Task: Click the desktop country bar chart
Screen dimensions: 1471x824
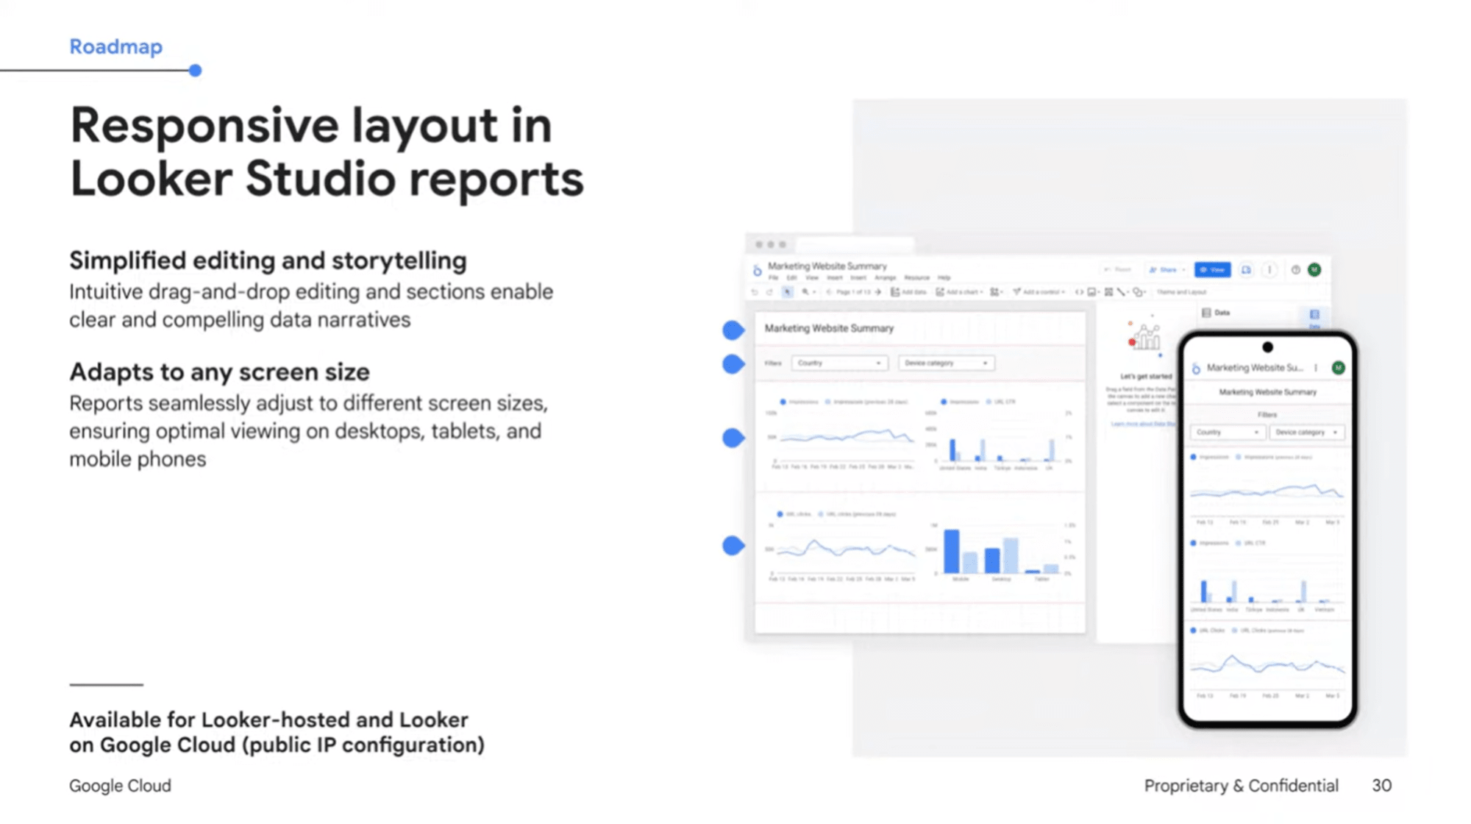Action: point(999,434)
